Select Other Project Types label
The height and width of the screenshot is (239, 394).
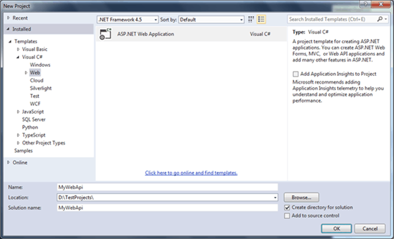44,143
